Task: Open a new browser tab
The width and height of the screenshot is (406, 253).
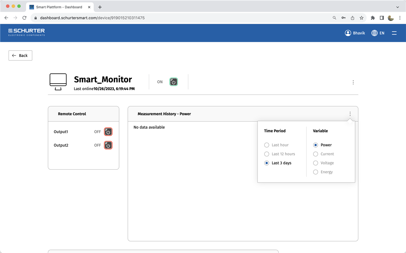Action: point(100,7)
